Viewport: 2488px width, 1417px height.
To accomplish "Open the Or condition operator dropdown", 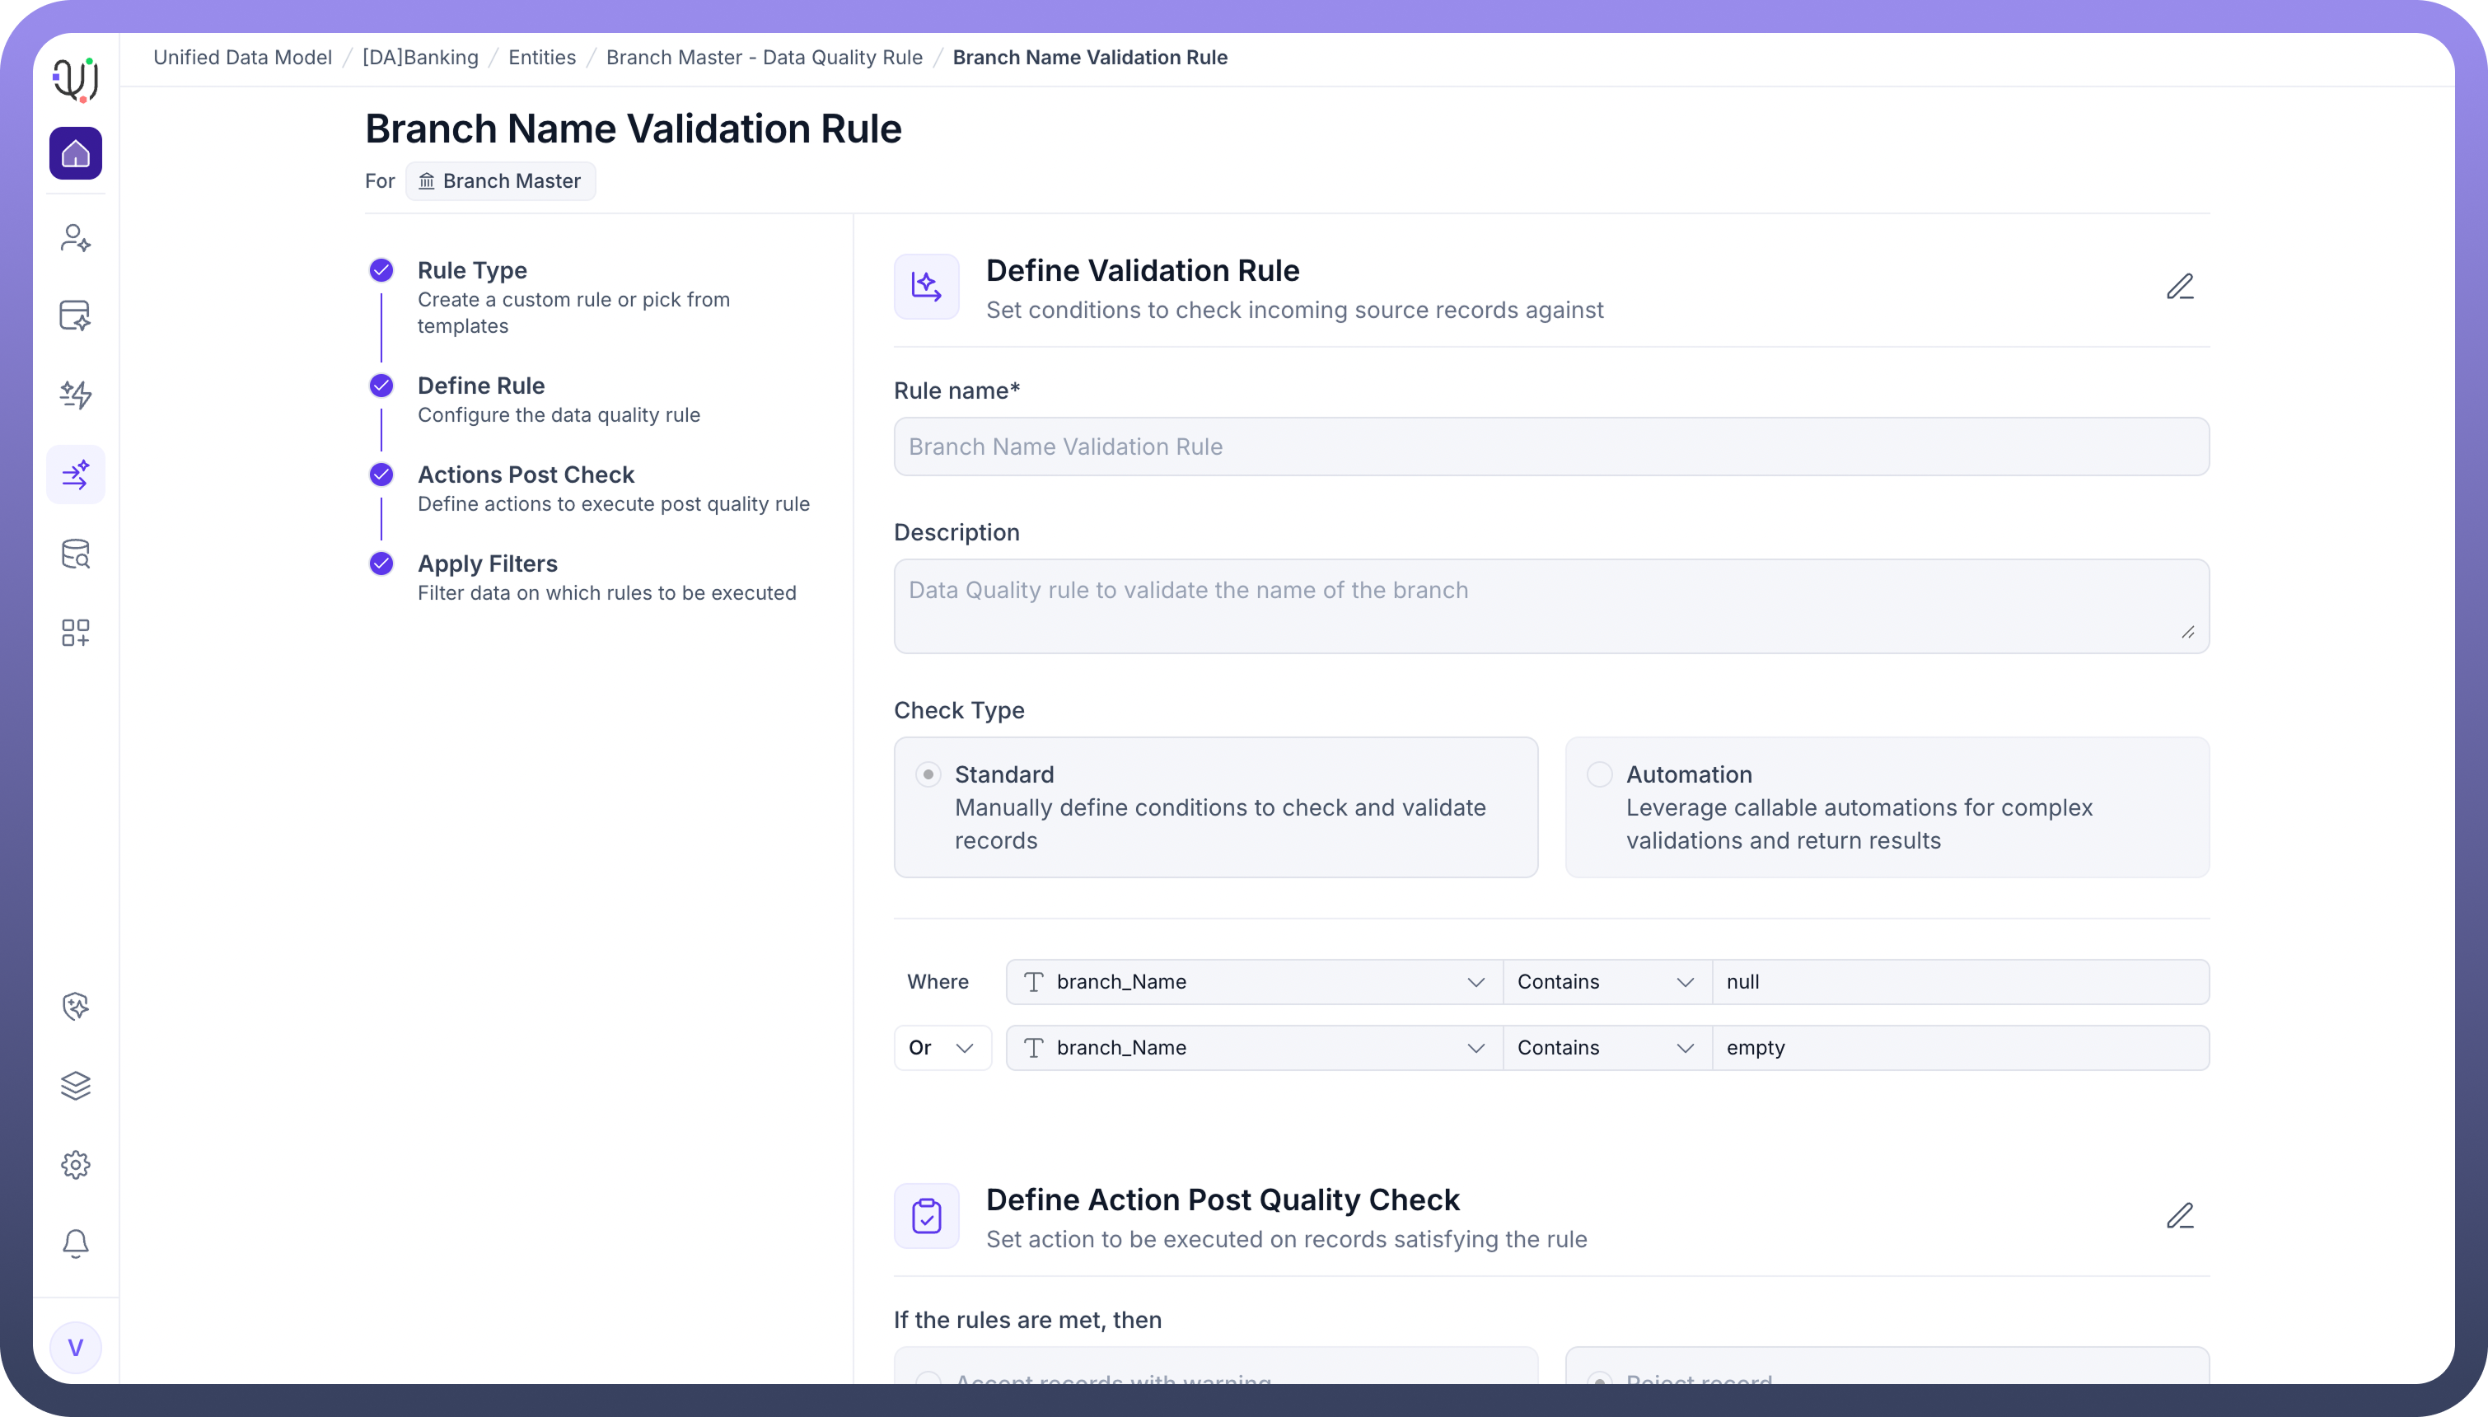I will tap(942, 1048).
